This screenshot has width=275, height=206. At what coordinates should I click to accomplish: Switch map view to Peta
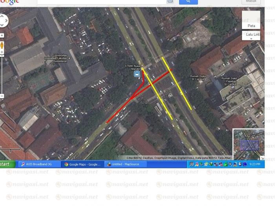click(251, 20)
